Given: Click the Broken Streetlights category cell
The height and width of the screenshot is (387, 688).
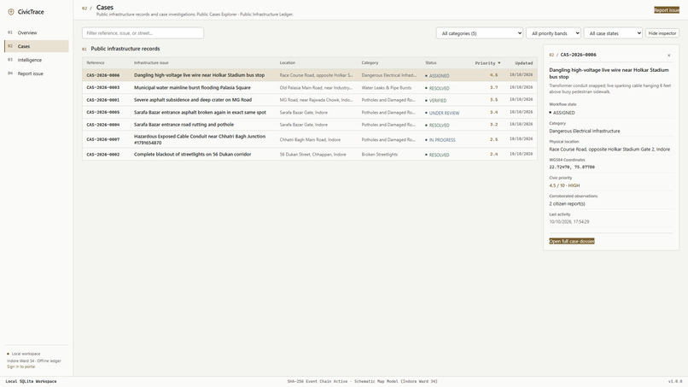Looking at the screenshot, I should click(x=380, y=154).
